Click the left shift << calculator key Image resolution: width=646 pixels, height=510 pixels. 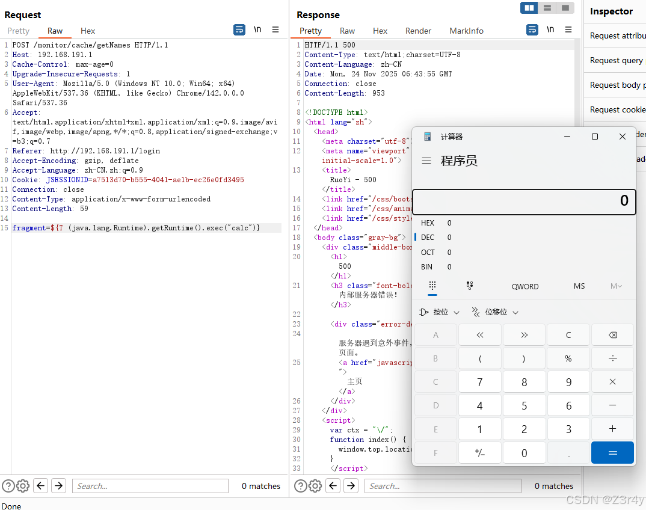480,335
